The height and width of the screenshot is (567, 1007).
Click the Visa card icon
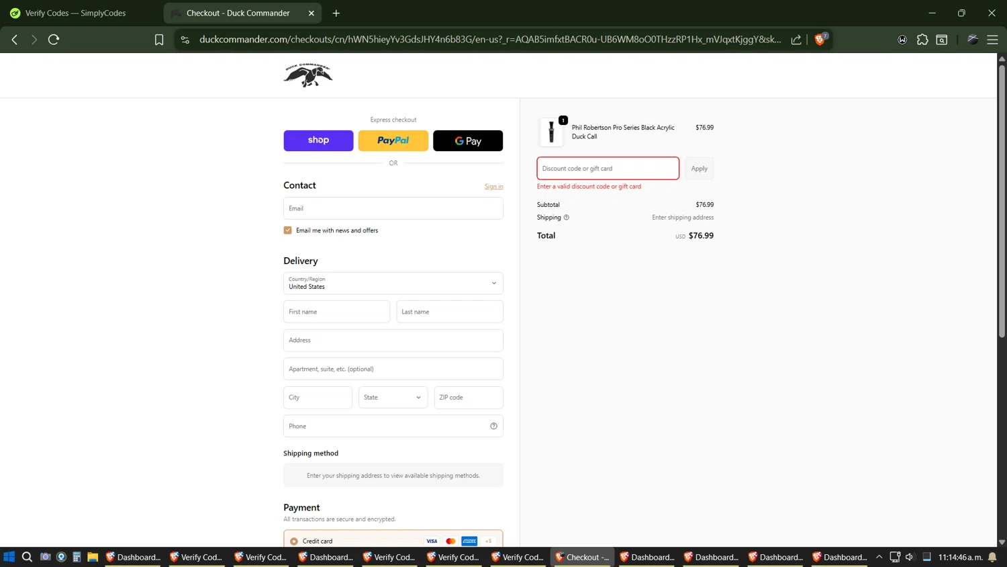coord(432,541)
